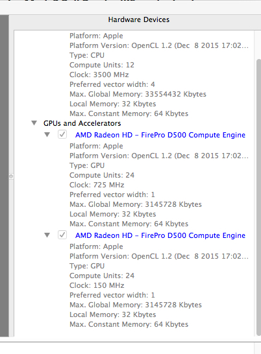Select the 'Clock: 3500 MHz' row
Viewport: 261px width, 354px height.
[x=99, y=75]
